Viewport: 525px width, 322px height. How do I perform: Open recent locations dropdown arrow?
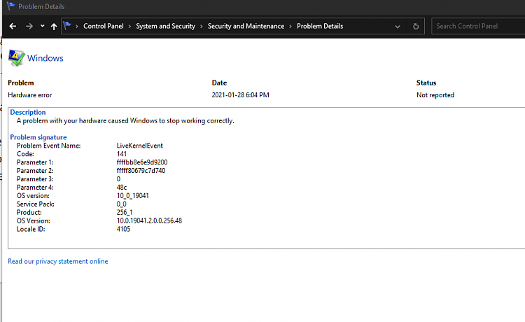pos(42,26)
